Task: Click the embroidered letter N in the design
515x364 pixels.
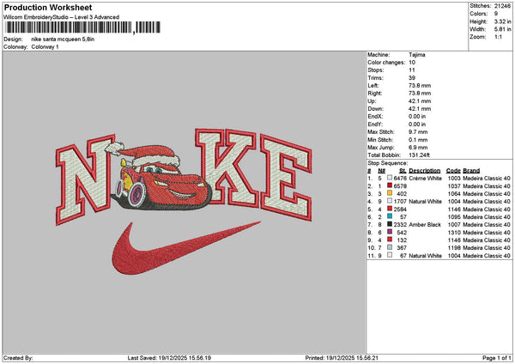Action: tap(85, 179)
